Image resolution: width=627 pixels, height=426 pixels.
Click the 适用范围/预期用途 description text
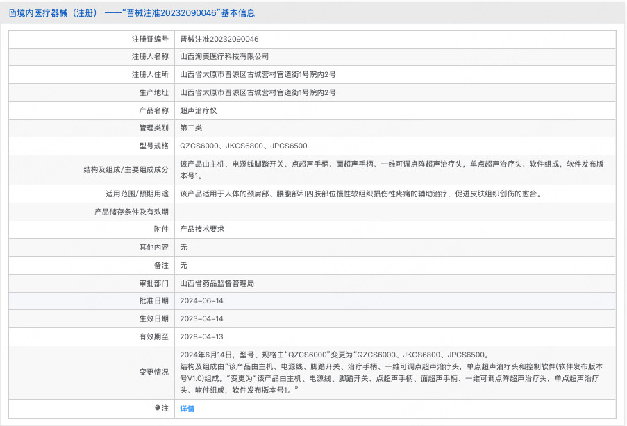point(362,194)
